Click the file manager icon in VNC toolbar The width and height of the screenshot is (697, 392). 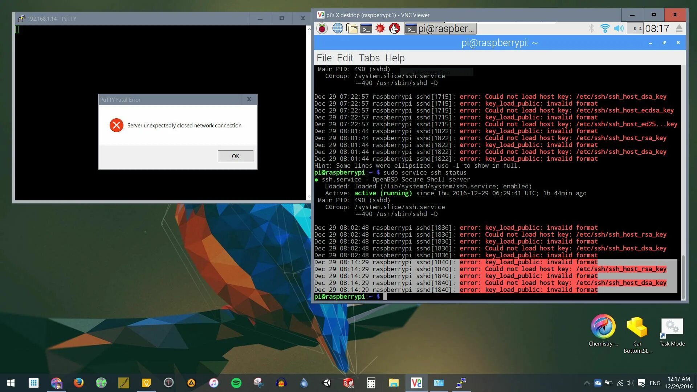click(353, 29)
